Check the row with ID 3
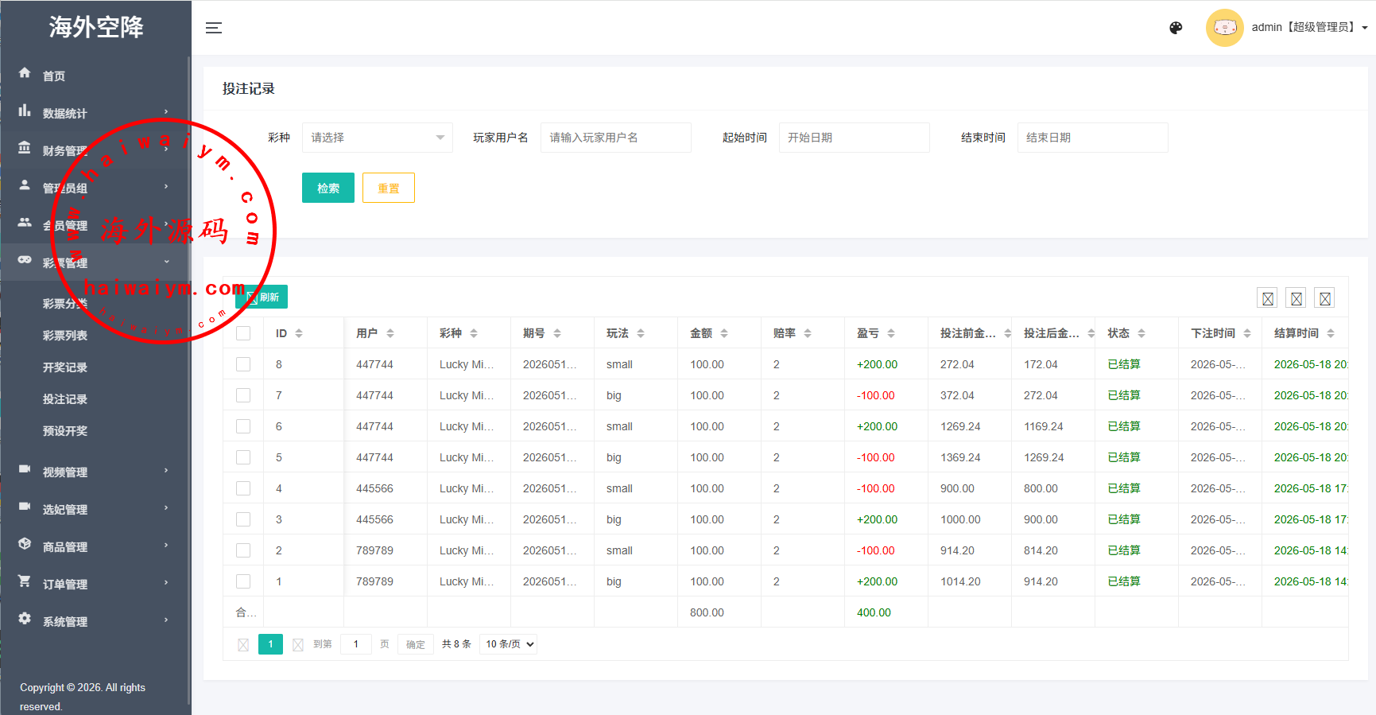1376x715 pixels. (x=243, y=519)
